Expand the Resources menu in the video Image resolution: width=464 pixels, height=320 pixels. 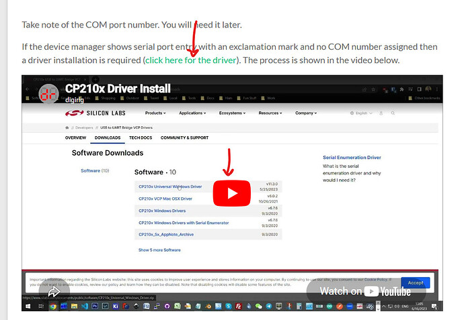point(270,113)
